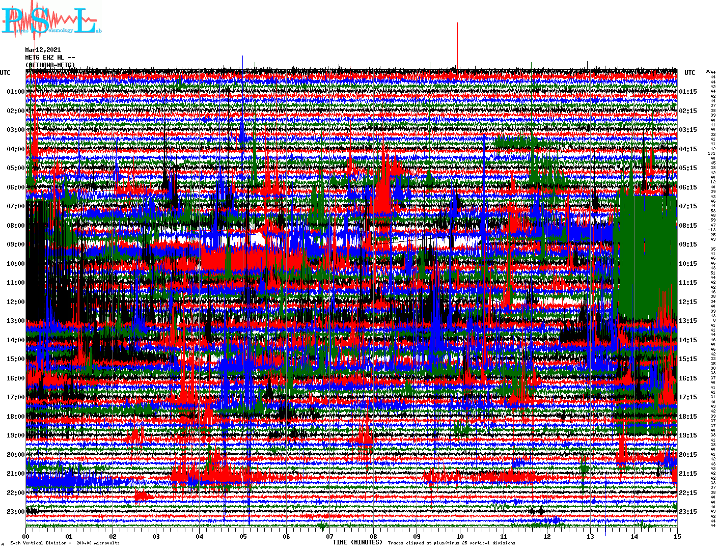The width and height of the screenshot is (718, 550).
Task: Click the TIME (MINUTES) axis title
Action: 357,542
